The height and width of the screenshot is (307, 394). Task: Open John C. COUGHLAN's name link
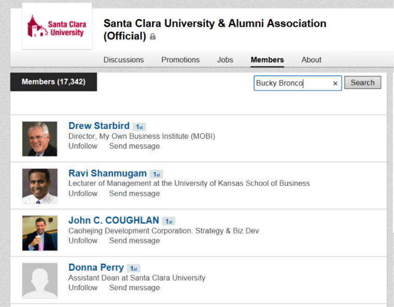[114, 221]
